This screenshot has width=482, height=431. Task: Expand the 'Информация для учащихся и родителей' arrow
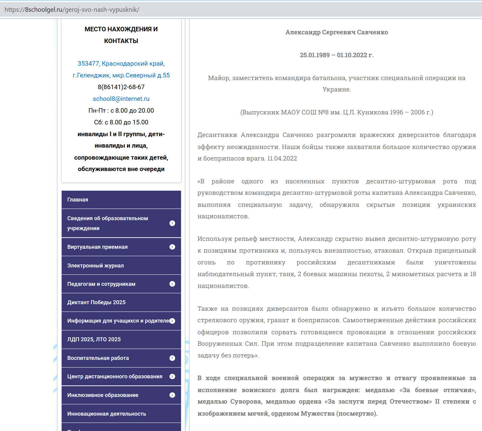172,321
